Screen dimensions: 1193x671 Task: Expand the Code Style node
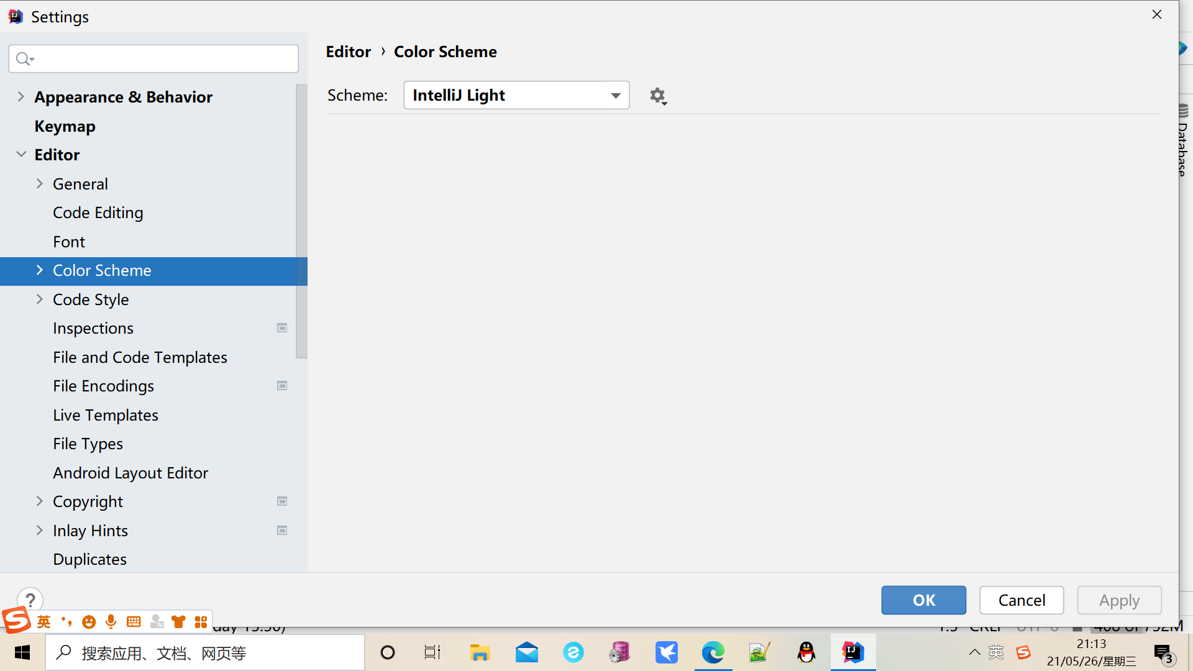pyautogui.click(x=40, y=299)
